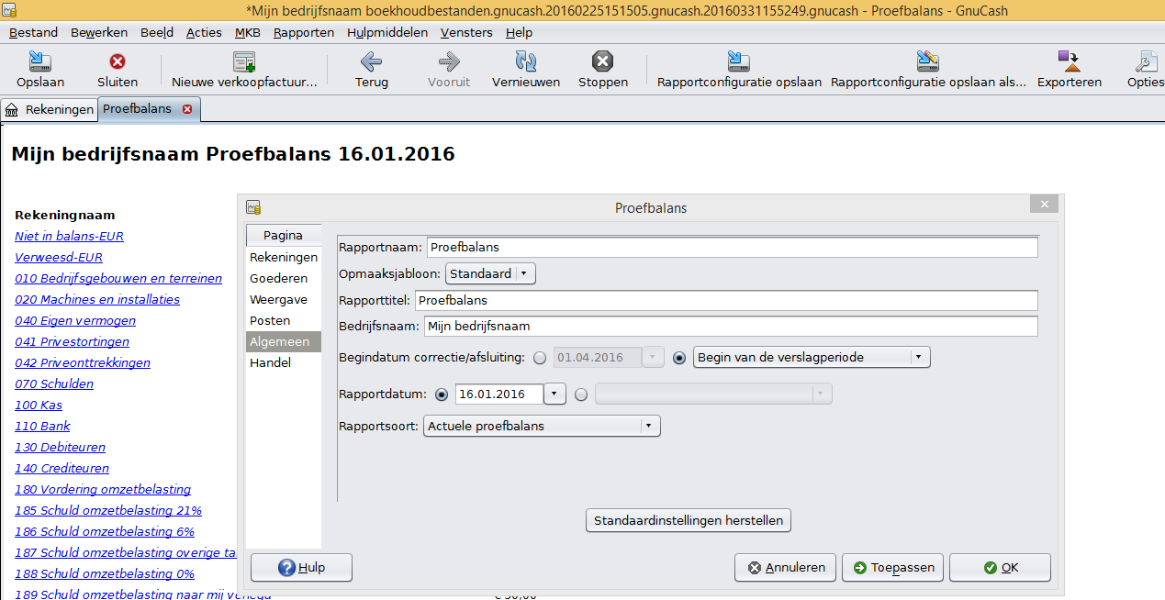The image size is (1165, 600).
Task: Select the relative date radio for Rapportdatum
Action: [581, 394]
